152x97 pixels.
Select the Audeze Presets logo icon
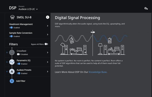click(12, 71)
